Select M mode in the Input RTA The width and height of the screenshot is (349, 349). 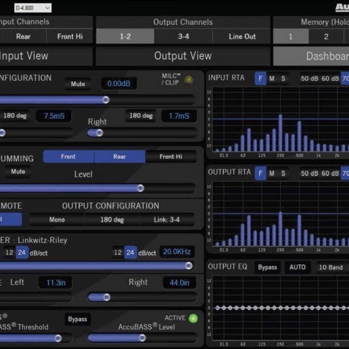click(272, 78)
